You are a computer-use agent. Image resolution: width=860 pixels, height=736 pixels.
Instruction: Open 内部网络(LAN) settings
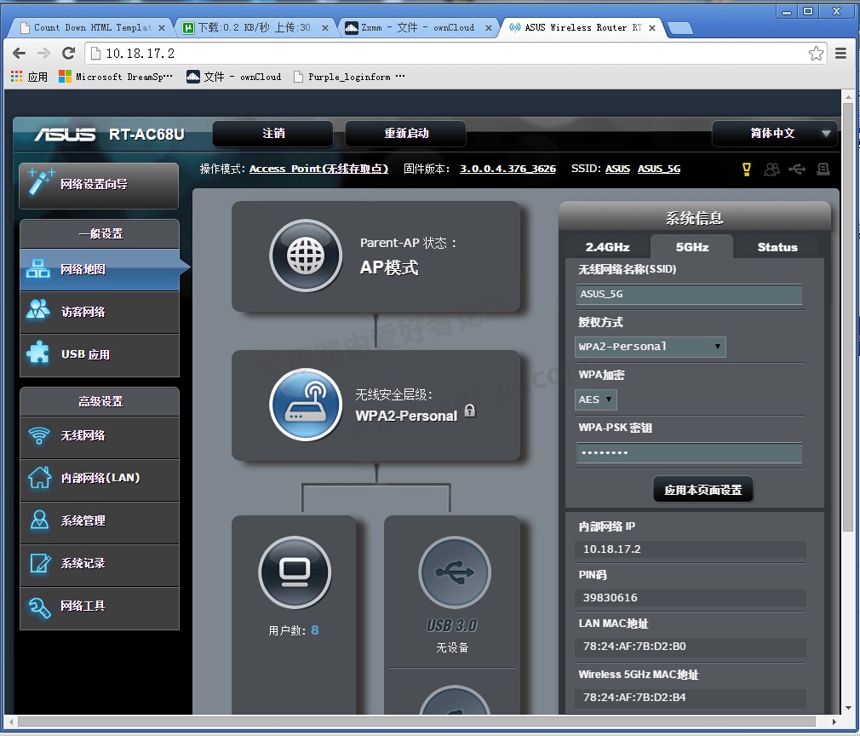tap(100, 479)
